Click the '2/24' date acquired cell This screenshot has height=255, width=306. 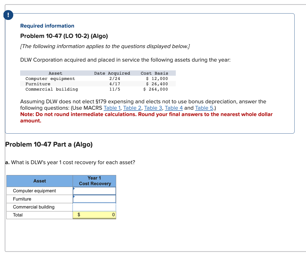115,79
